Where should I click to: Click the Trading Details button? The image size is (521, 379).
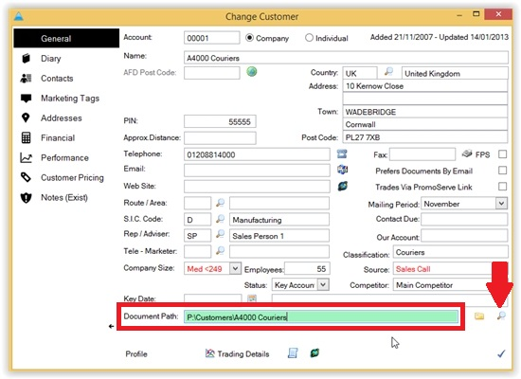pos(237,353)
